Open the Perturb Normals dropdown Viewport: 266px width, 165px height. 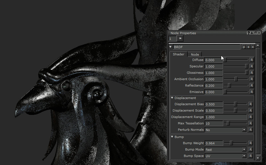coord(244,130)
